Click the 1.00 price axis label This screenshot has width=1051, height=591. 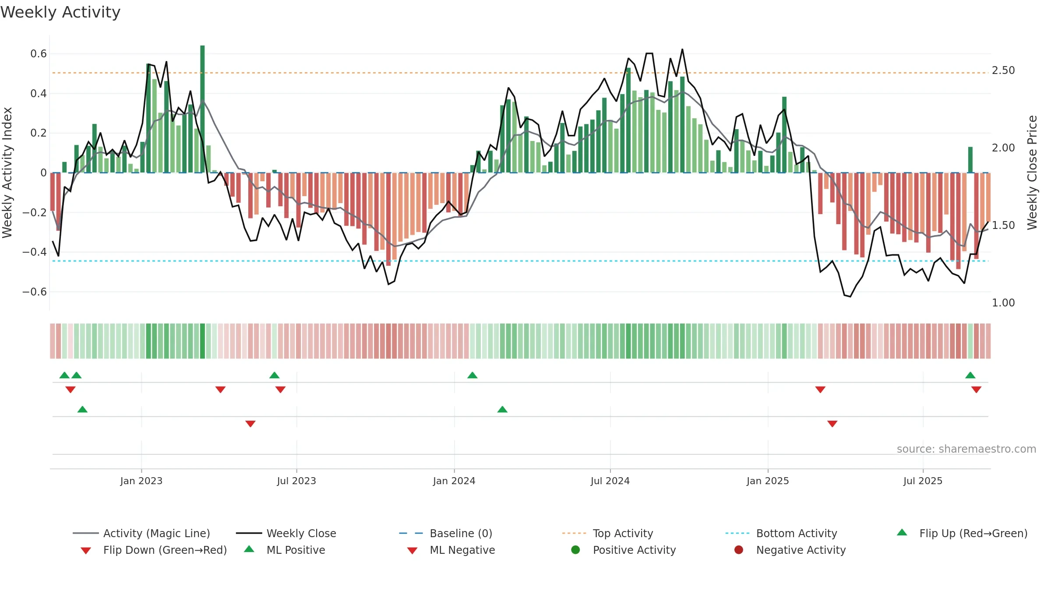click(1003, 303)
